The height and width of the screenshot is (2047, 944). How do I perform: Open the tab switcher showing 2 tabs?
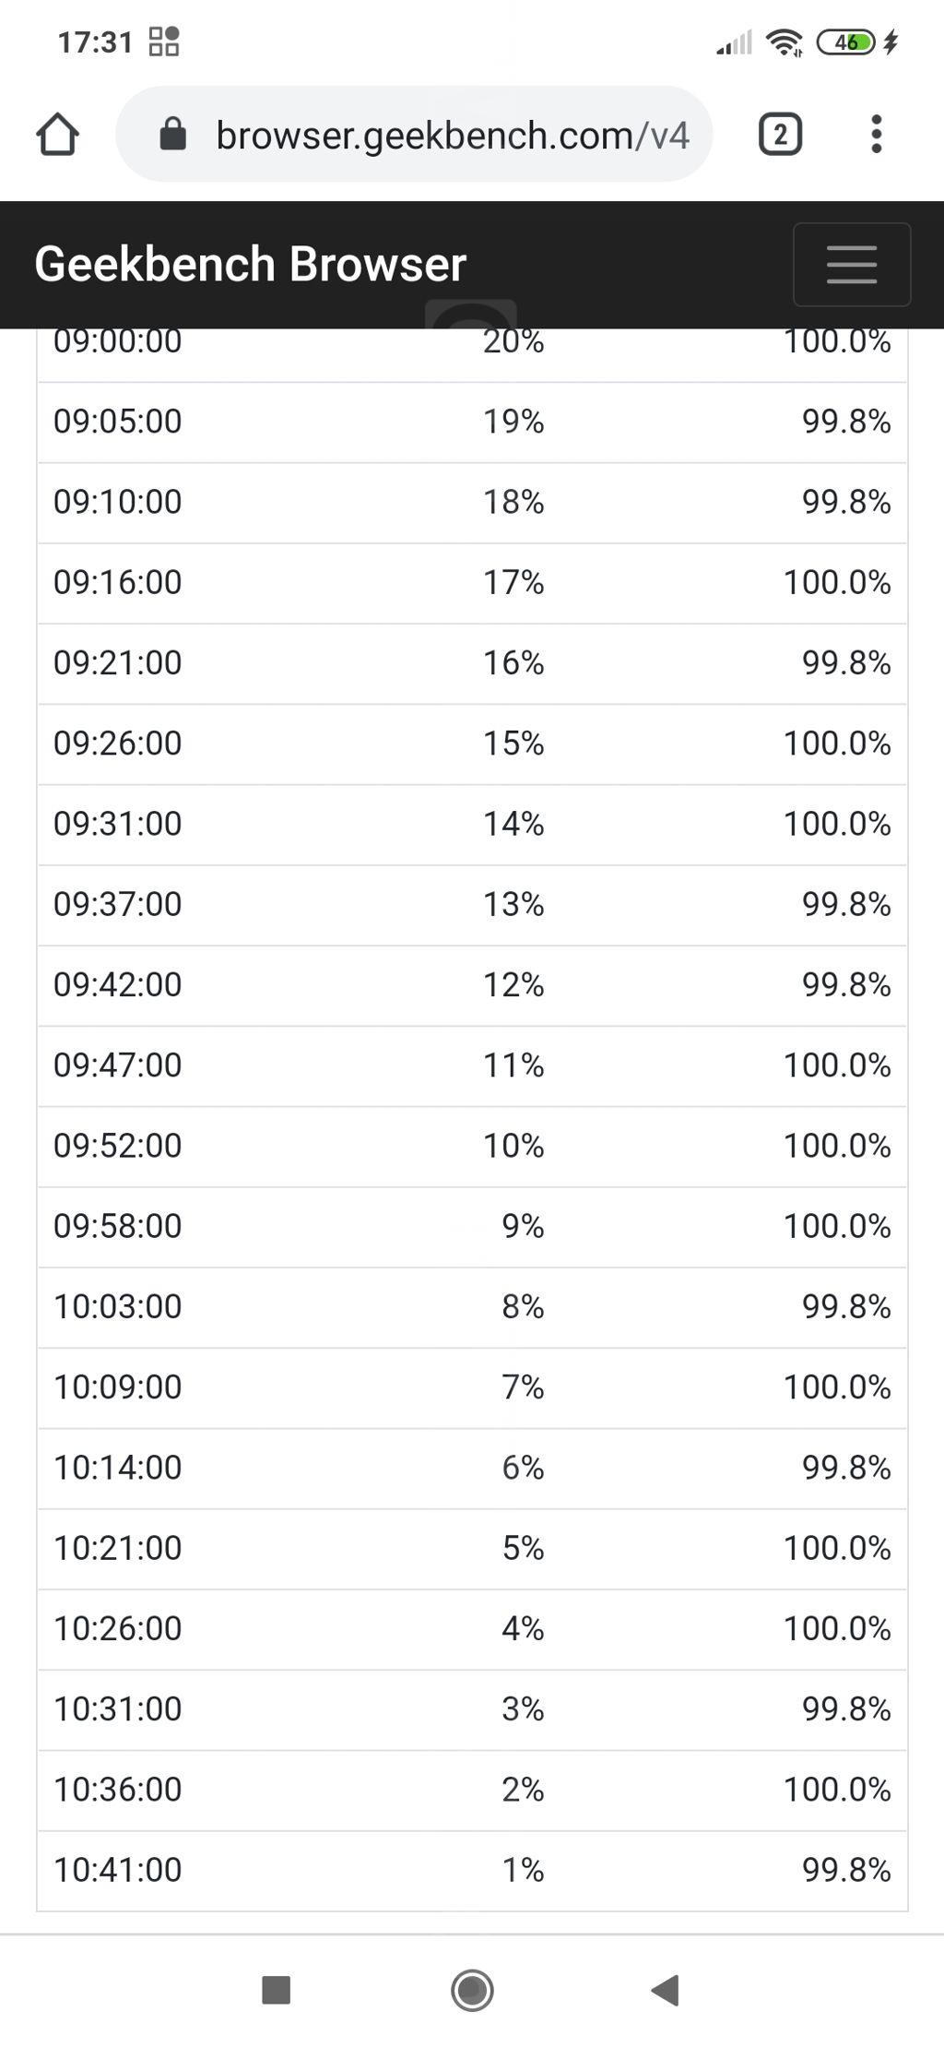click(x=780, y=135)
